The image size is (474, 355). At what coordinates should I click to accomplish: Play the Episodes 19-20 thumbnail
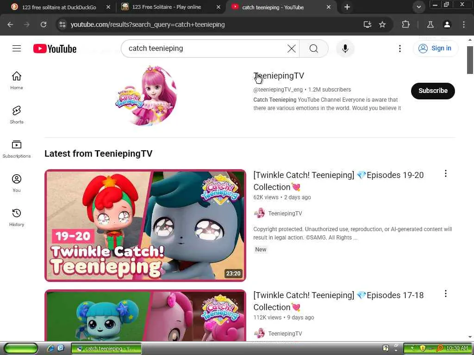[x=145, y=226]
